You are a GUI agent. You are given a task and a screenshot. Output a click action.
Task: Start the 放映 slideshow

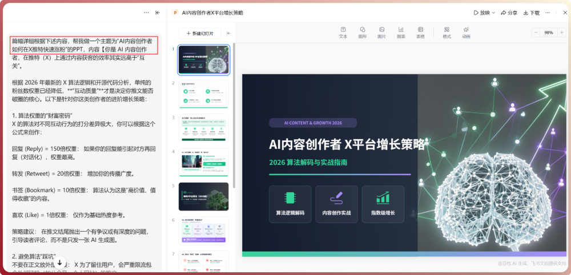(482, 13)
